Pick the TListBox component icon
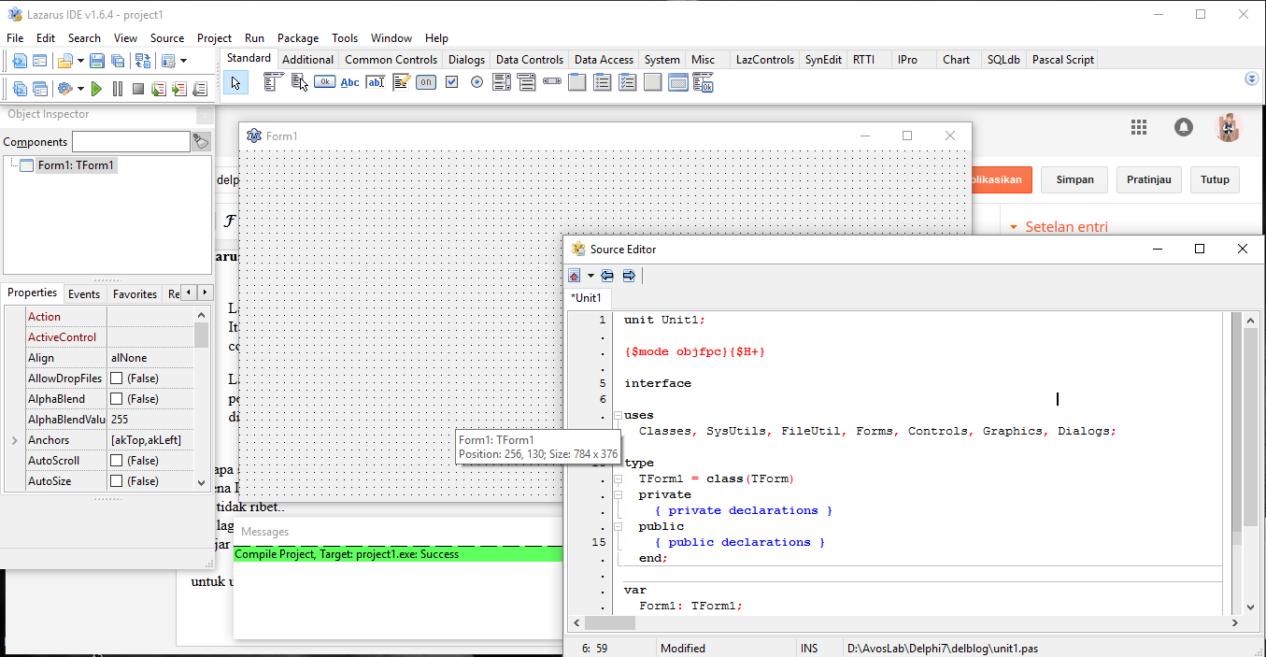Image resolution: width=1266 pixels, height=657 pixels. 502,82
